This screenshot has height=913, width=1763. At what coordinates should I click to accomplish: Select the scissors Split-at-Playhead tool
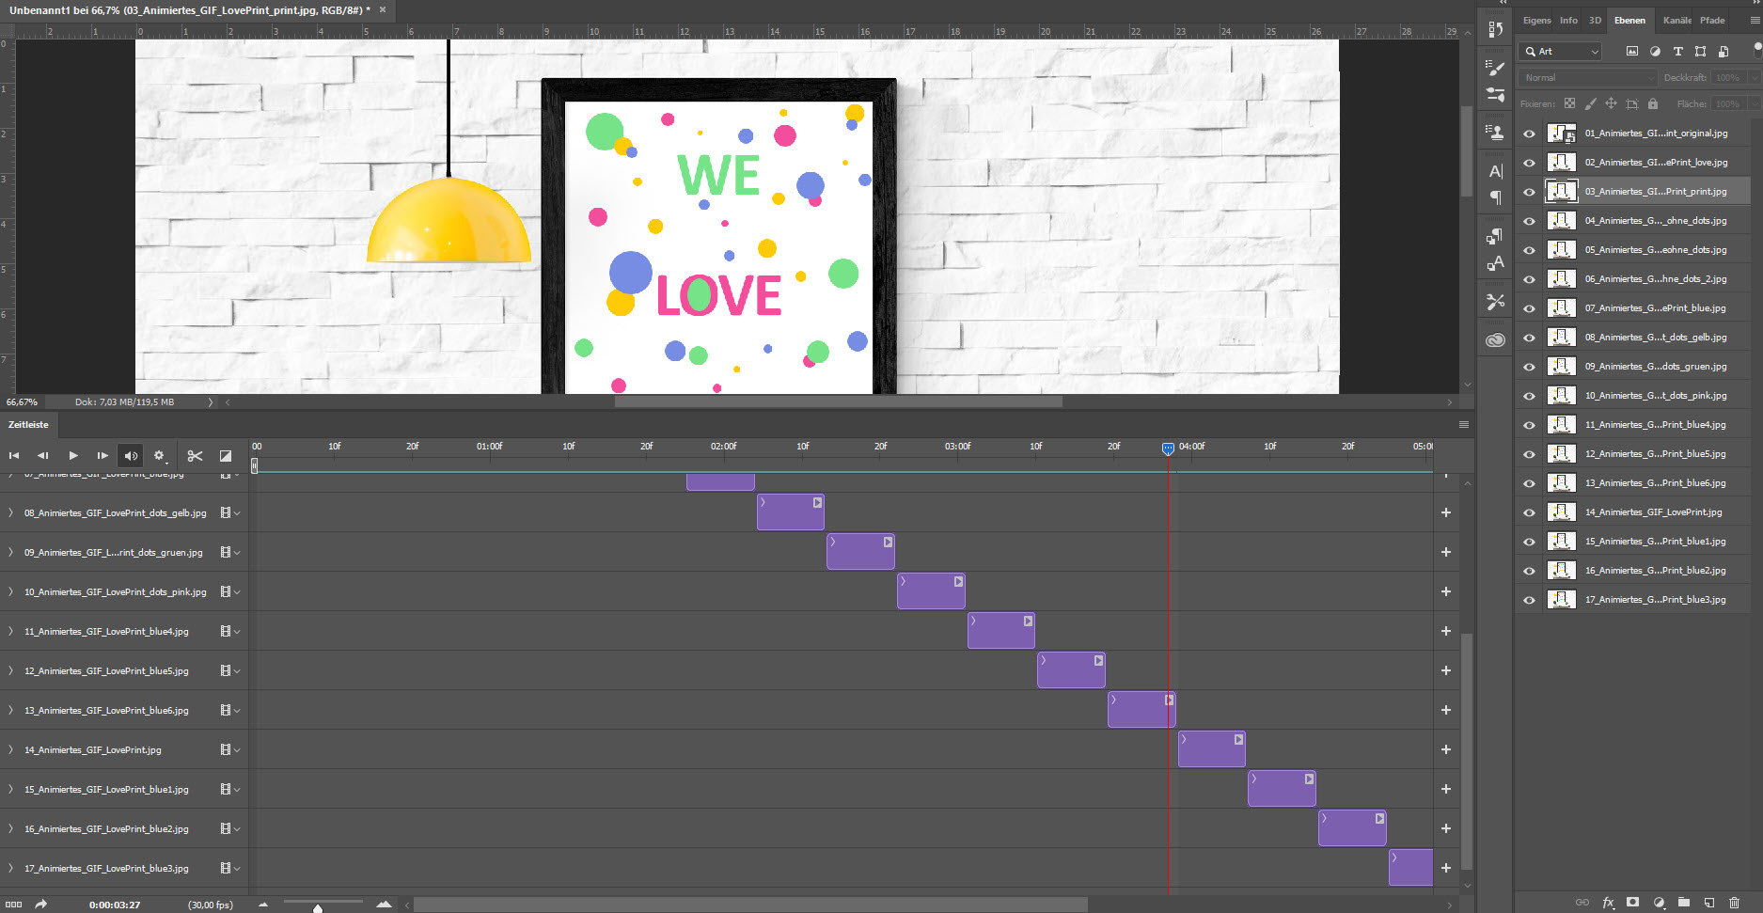195,455
